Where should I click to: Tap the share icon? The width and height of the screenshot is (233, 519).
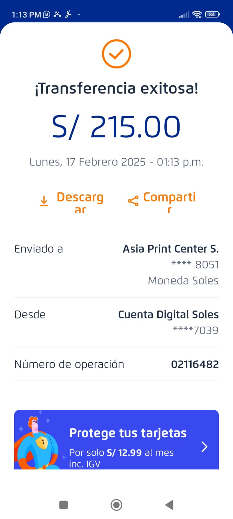pos(133,201)
